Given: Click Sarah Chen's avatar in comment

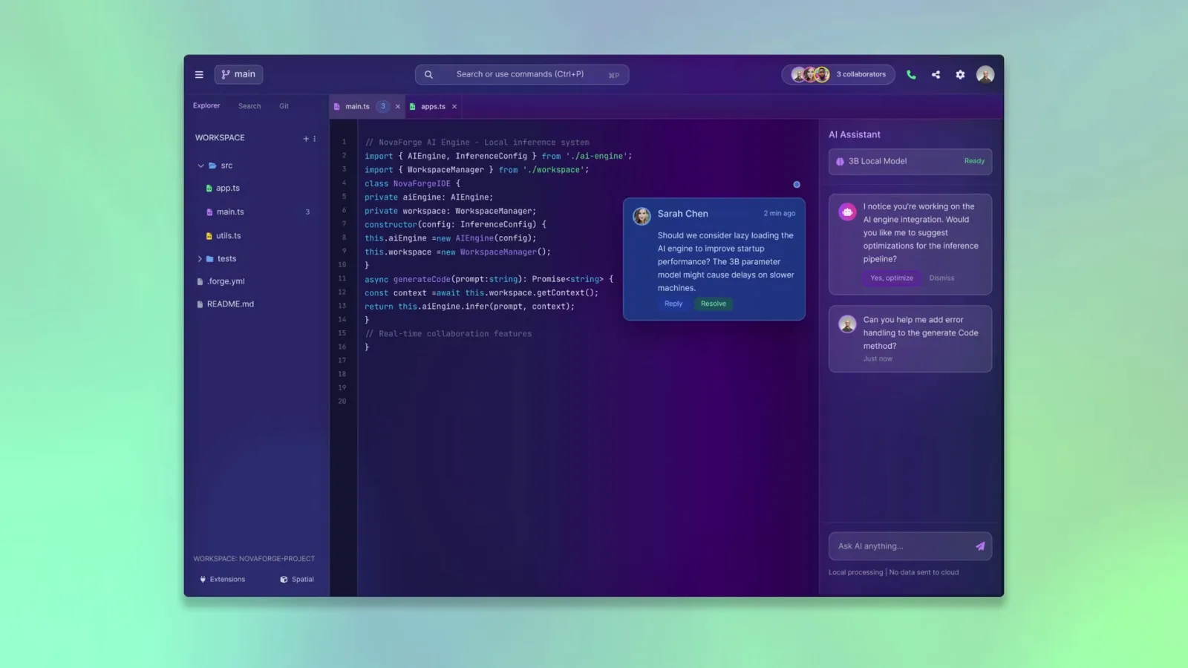Looking at the screenshot, I should 642,216.
